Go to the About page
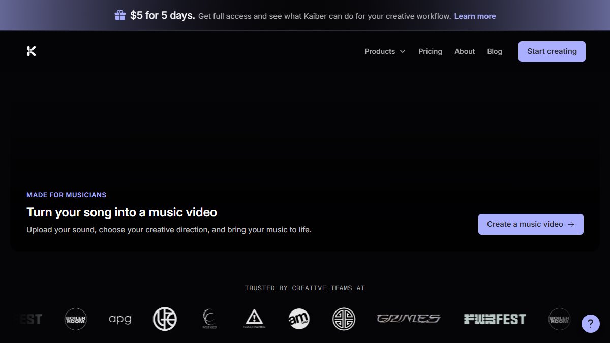 click(x=465, y=51)
